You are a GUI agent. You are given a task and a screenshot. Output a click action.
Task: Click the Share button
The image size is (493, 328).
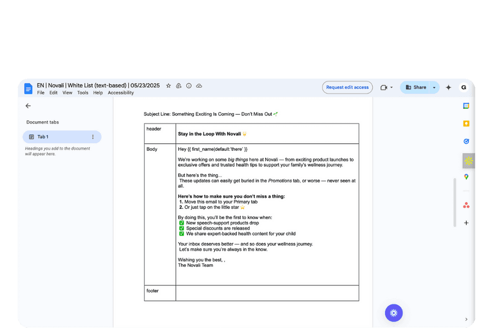416,87
